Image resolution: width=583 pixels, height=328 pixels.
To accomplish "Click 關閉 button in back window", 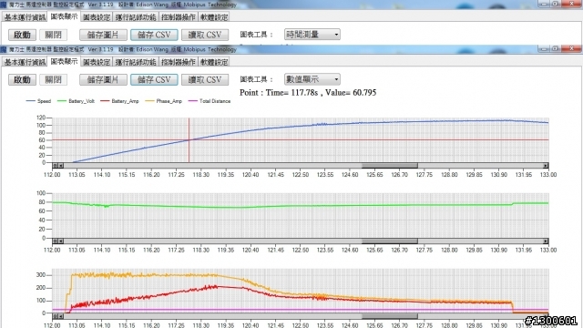I will [x=53, y=35].
